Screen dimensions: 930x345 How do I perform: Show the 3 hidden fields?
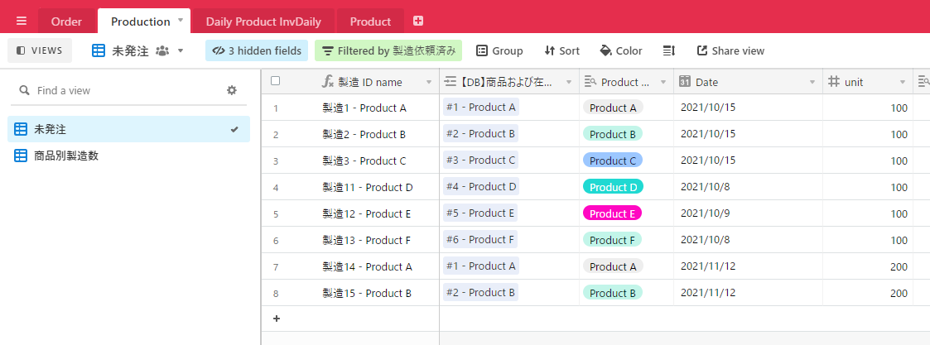pyautogui.click(x=257, y=51)
